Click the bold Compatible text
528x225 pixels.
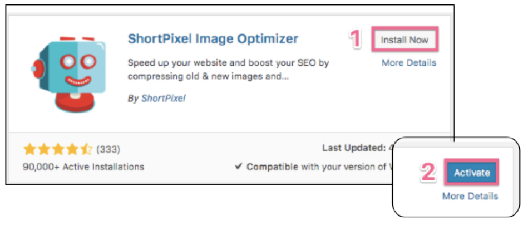[x=272, y=167]
